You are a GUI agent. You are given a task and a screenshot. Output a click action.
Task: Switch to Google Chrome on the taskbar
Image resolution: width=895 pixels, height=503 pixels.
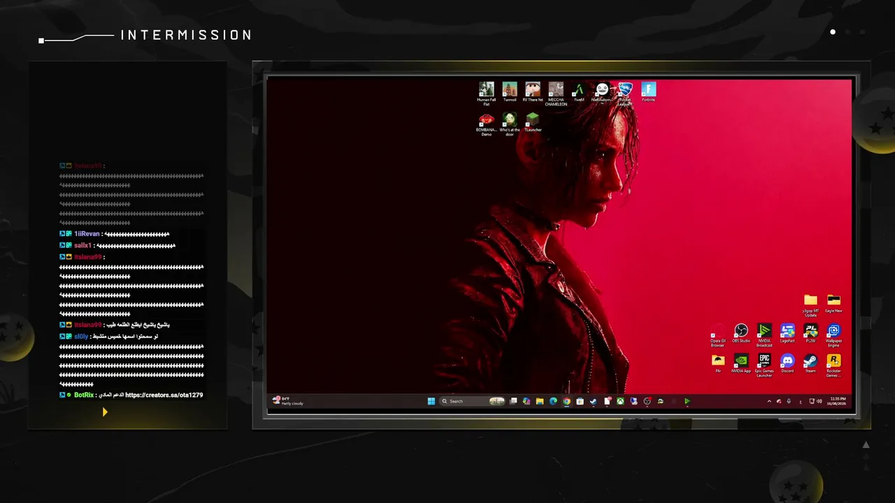566,401
